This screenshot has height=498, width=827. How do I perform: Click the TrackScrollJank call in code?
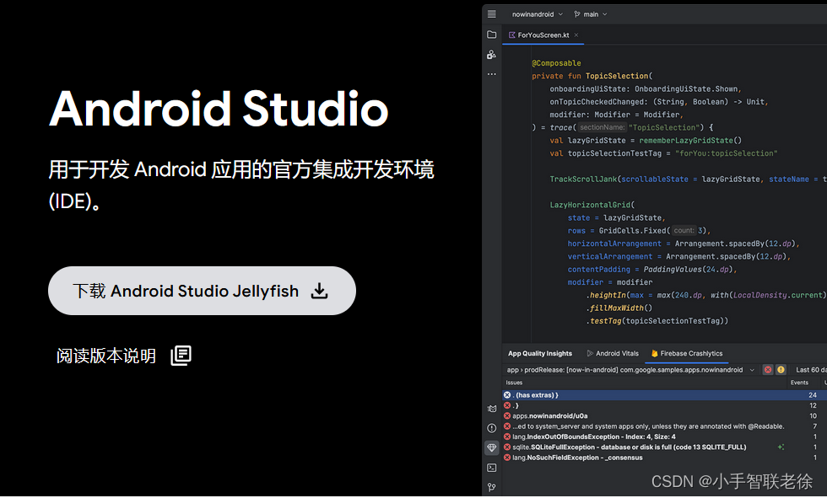[x=583, y=179]
